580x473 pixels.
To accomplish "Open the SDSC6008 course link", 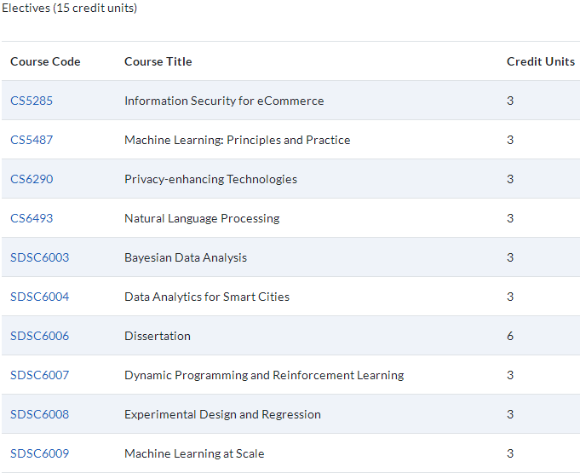I will [39, 414].
